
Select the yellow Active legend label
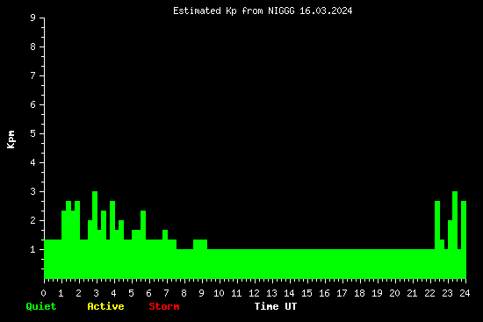click(105, 306)
